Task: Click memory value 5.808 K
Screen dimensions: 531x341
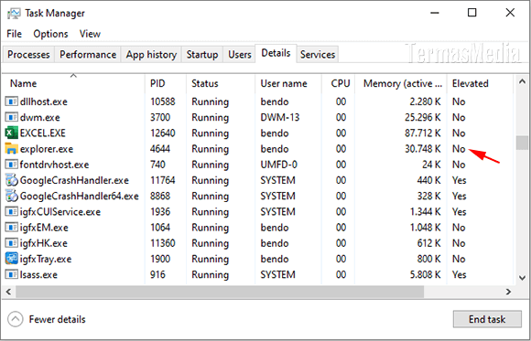Action: [426, 274]
